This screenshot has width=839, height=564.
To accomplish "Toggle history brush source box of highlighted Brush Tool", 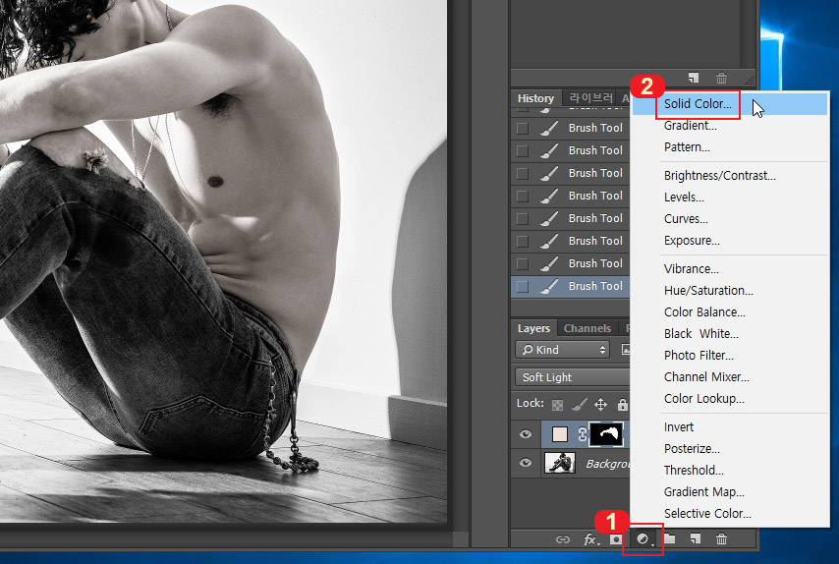I will (x=523, y=286).
